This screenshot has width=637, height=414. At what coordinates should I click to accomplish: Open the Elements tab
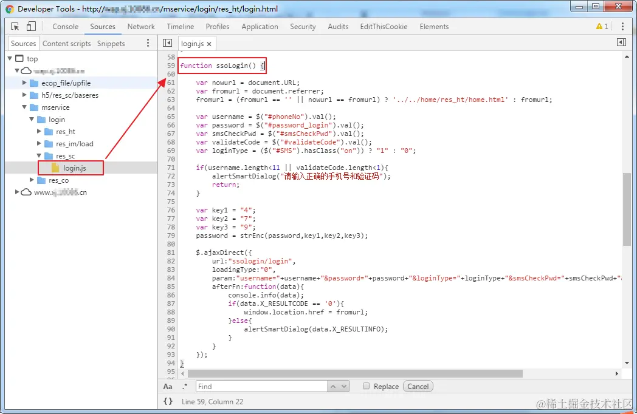coord(434,26)
